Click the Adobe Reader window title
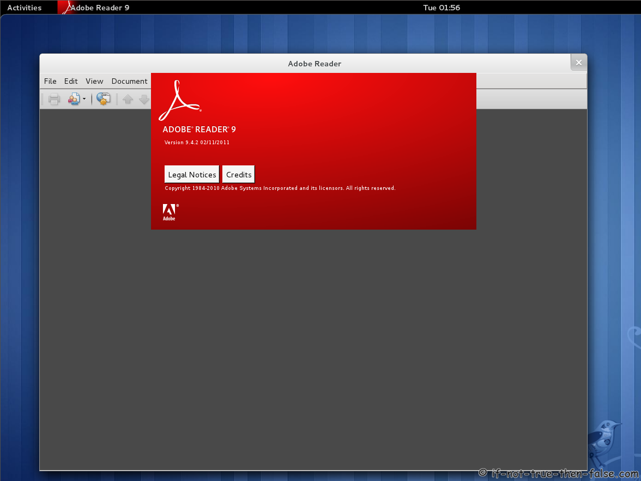 click(x=315, y=64)
